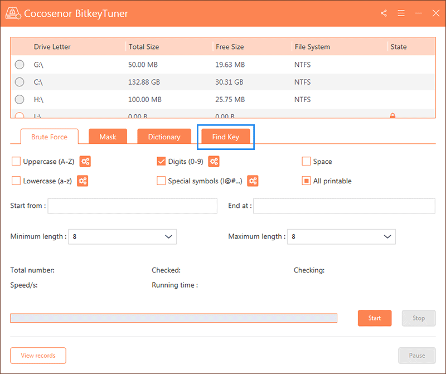
Task: Click the Running time label
Action: (x=175, y=285)
